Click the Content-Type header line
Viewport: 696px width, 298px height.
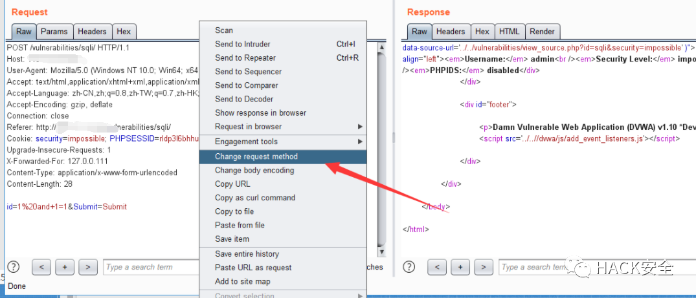92,173
